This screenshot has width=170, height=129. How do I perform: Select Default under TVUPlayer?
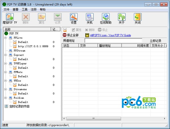[x=23, y=68]
